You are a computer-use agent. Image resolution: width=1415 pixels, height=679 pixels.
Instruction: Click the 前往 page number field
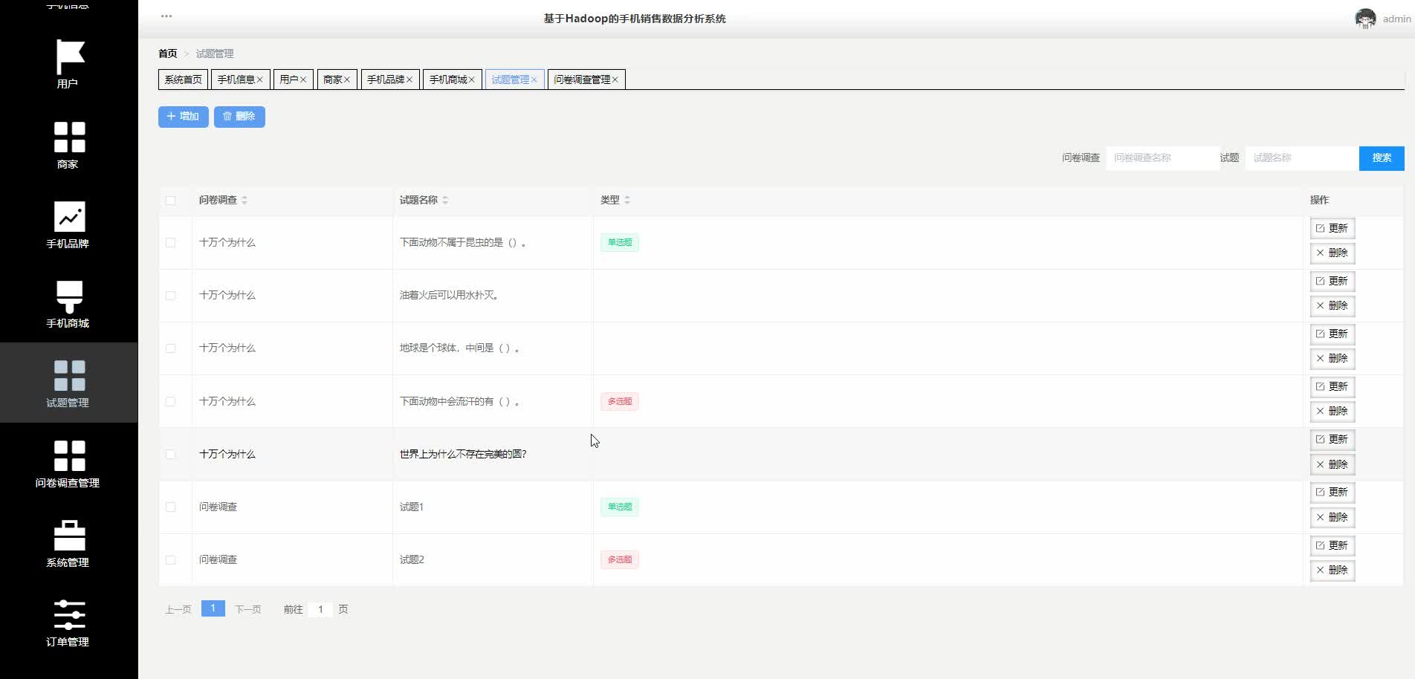pyautogui.click(x=320, y=609)
